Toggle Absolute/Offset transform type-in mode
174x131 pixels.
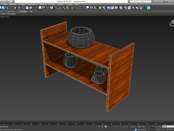(x=105, y=127)
